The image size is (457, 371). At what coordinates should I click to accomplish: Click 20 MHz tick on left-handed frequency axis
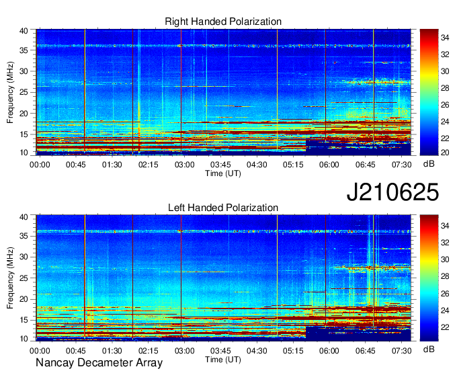click(x=24, y=299)
